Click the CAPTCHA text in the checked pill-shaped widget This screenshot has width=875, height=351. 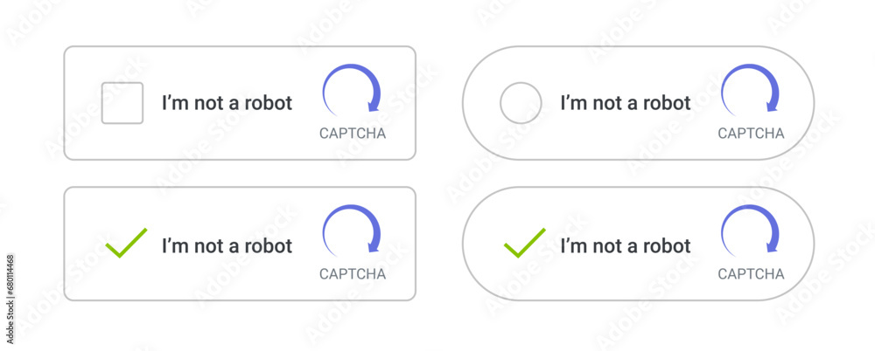pos(751,274)
